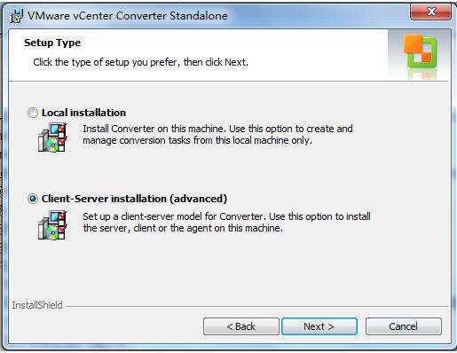This screenshot has height=353, width=457.
Task: Click the orange square in VMware logo
Action: pos(413,44)
